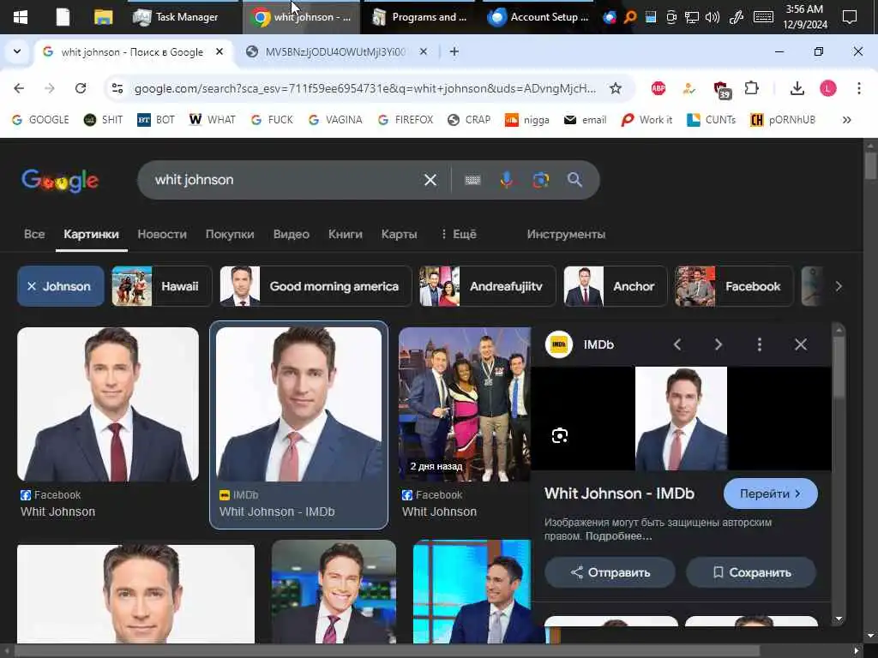Submit search with magnifier icon
Image resolution: width=878 pixels, height=658 pixels.
574,180
